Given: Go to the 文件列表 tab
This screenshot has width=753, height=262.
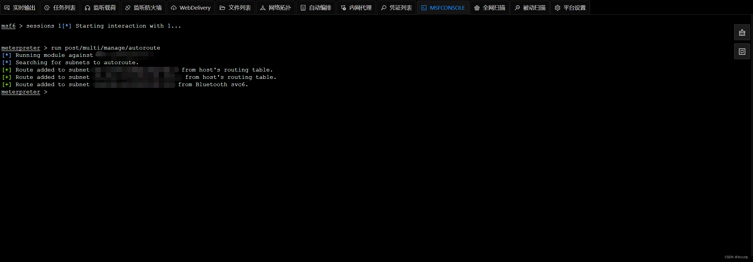Looking at the screenshot, I should [x=235, y=8].
